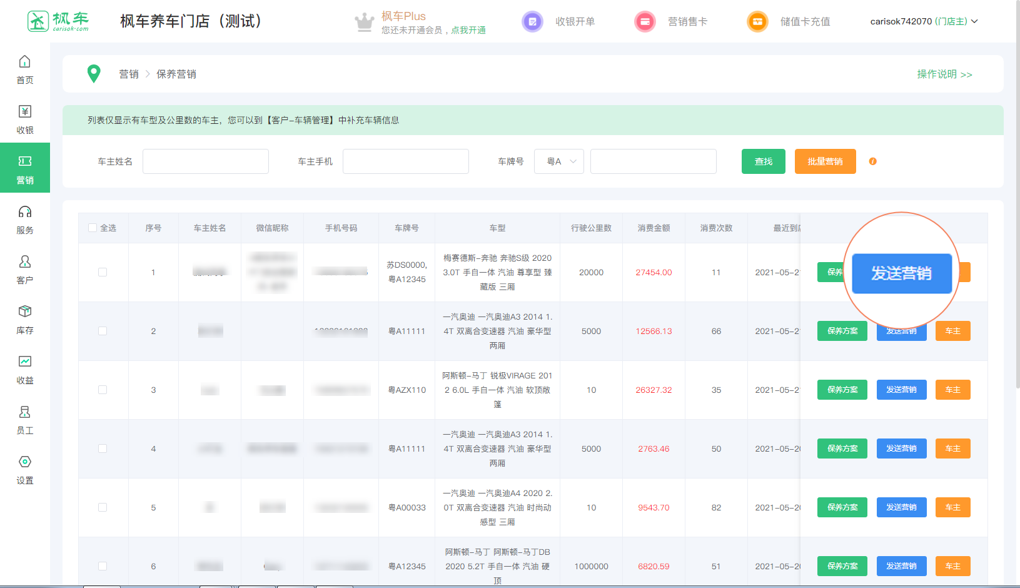
Task: Click the 收银开单 purple icon in header
Action: tap(532, 22)
